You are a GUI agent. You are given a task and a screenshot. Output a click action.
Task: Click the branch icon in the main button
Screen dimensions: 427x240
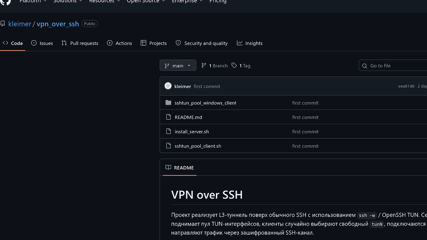(167, 66)
